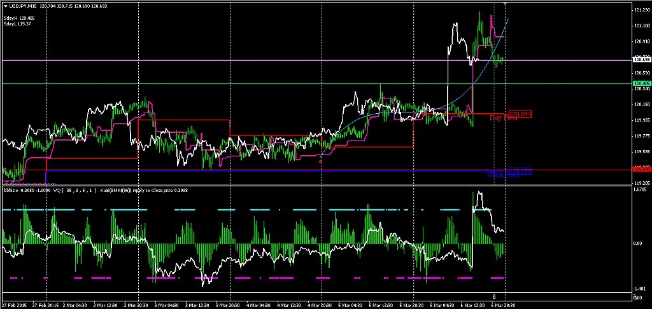
Task: Click the small red dot marker below the candles
Action: pos(320,162)
